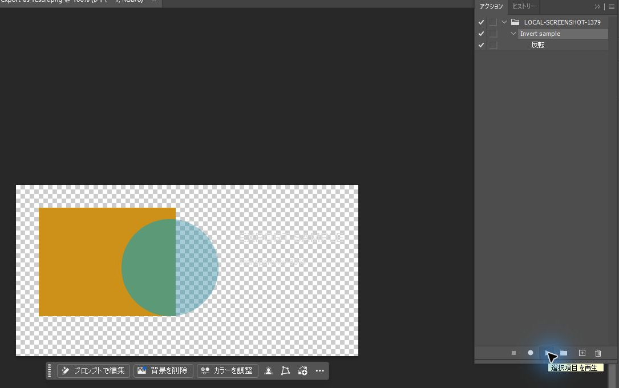The image size is (619, 388).
Task: Open more options in contextual task bar
Action: click(x=319, y=371)
